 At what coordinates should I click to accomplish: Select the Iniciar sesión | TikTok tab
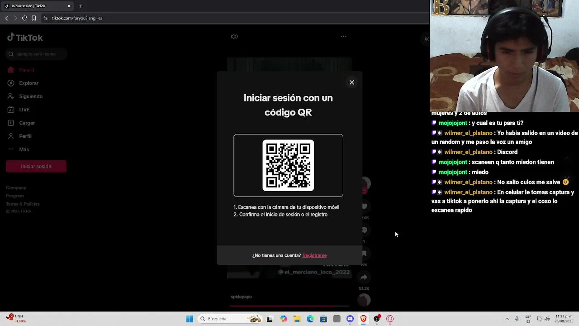click(x=38, y=6)
